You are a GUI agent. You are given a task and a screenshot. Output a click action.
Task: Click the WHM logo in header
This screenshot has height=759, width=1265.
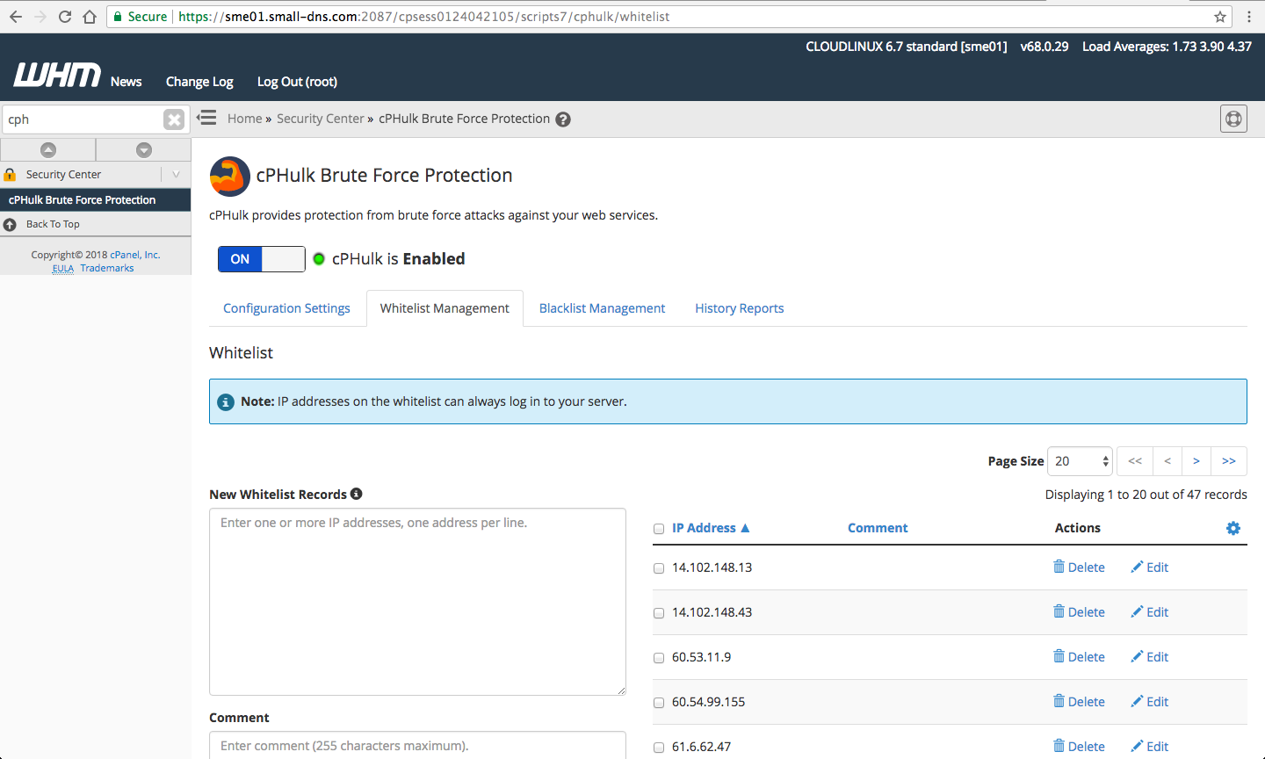pyautogui.click(x=57, y=76)
